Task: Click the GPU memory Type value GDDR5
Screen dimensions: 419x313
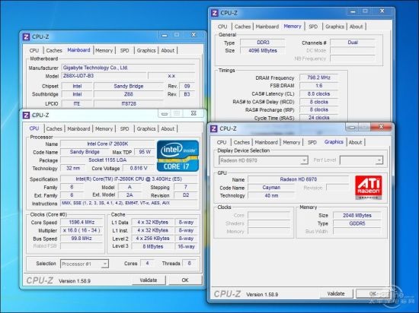Action: click(357, 223)
